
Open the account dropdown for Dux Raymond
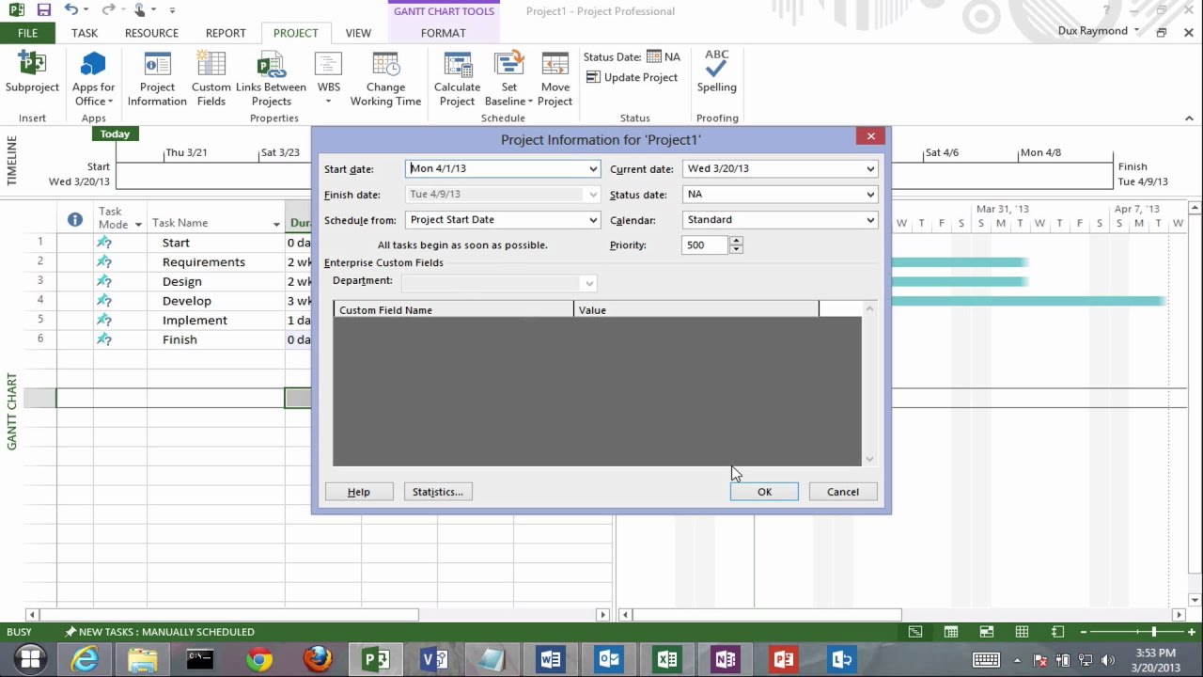(x=1135, y=31)
